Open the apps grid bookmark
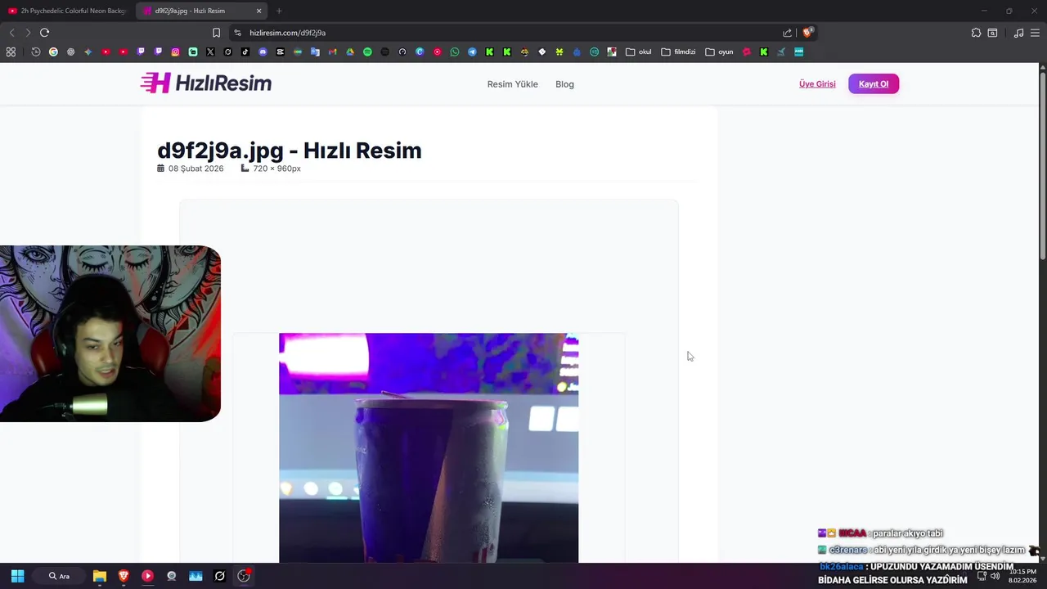This screenshot has width=1047, height=589. pyautogui.click(x=11, y=52)
